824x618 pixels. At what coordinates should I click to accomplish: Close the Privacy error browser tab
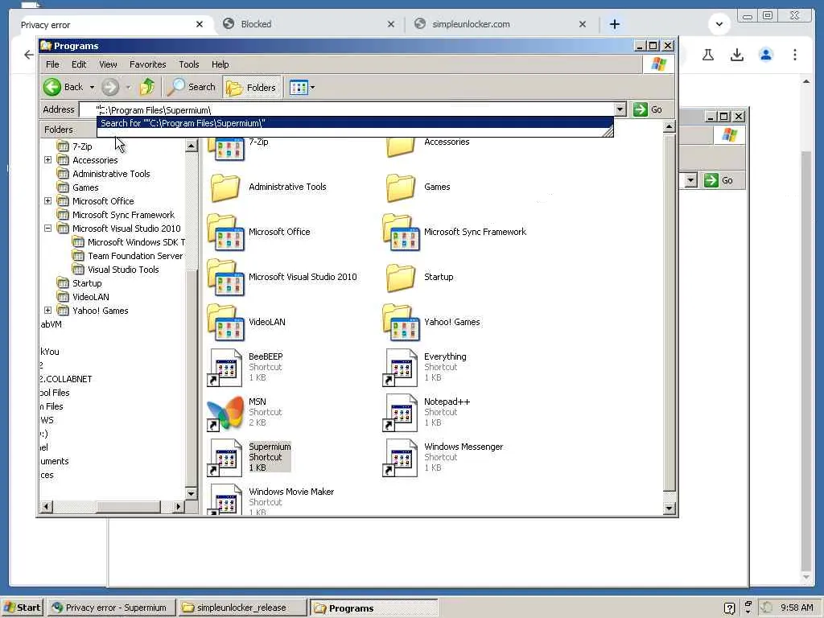coord(200,24)
